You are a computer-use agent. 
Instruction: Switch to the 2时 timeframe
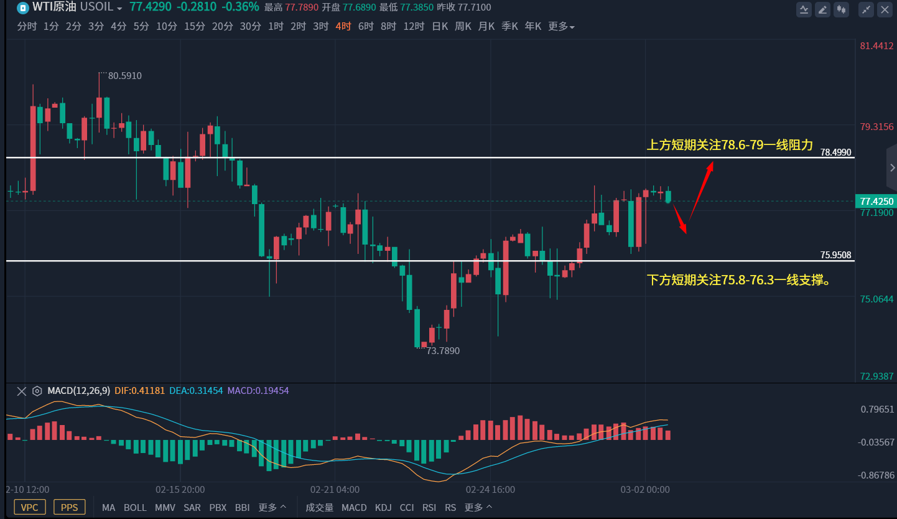298,26
